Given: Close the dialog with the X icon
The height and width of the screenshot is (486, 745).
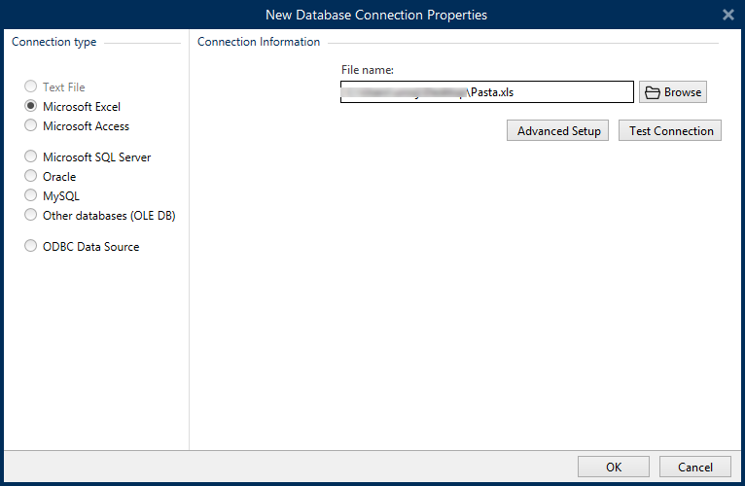Looking at the screenshot, I should point(727,15).
